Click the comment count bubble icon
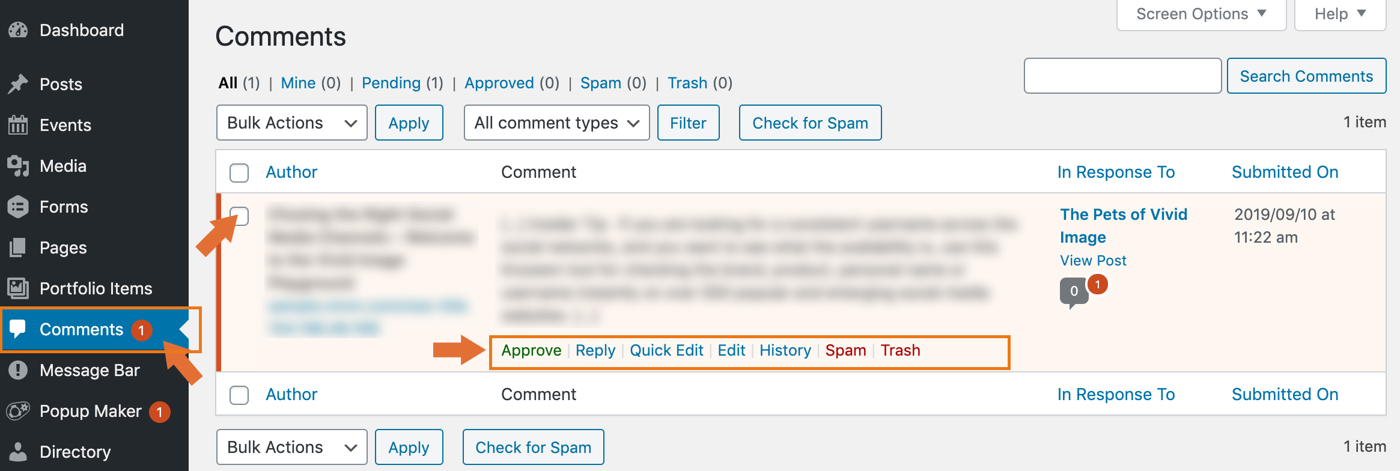Viewport: 1400px width, 471px height. [1074, 292]
